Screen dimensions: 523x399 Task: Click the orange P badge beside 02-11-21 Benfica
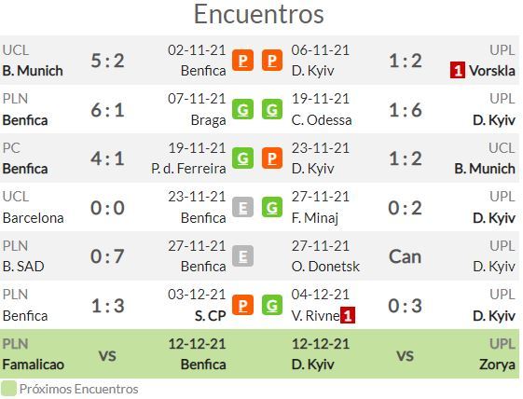pyautogui.click(x=242, y=61)
